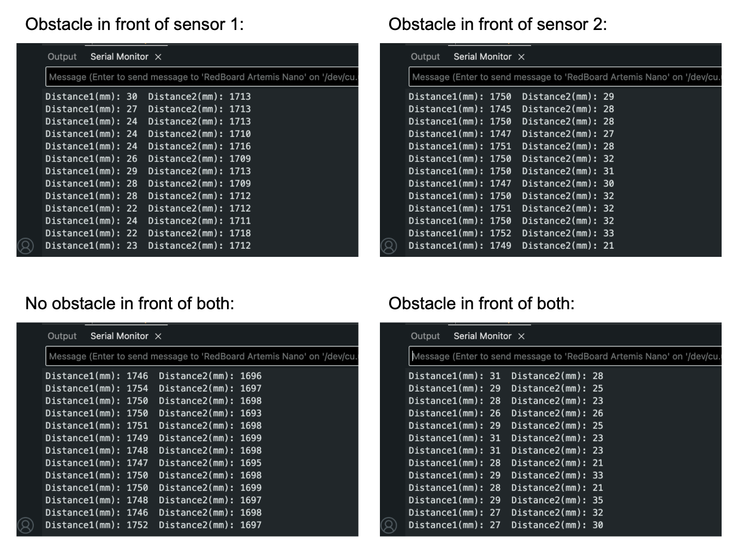
Task: Focus message input in obstacle-in-front-of-both panel
Action: (565, 357)
